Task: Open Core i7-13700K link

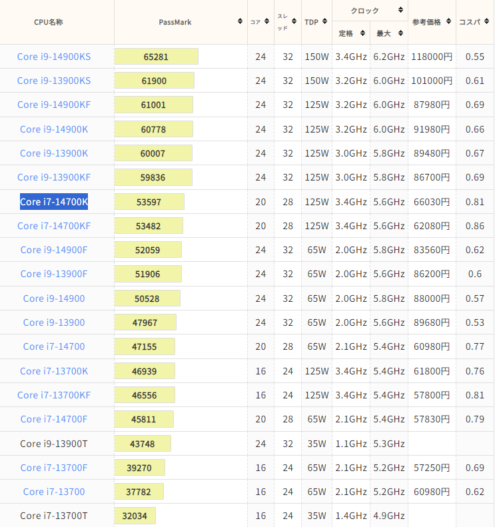Action: (54, 371)
